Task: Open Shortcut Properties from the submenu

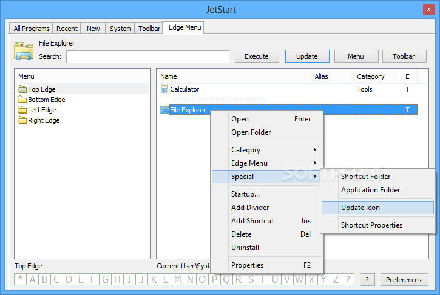Action: (x=377, y=225)
